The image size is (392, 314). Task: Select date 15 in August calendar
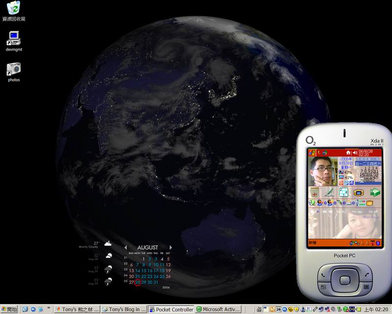tap(144, 271)
